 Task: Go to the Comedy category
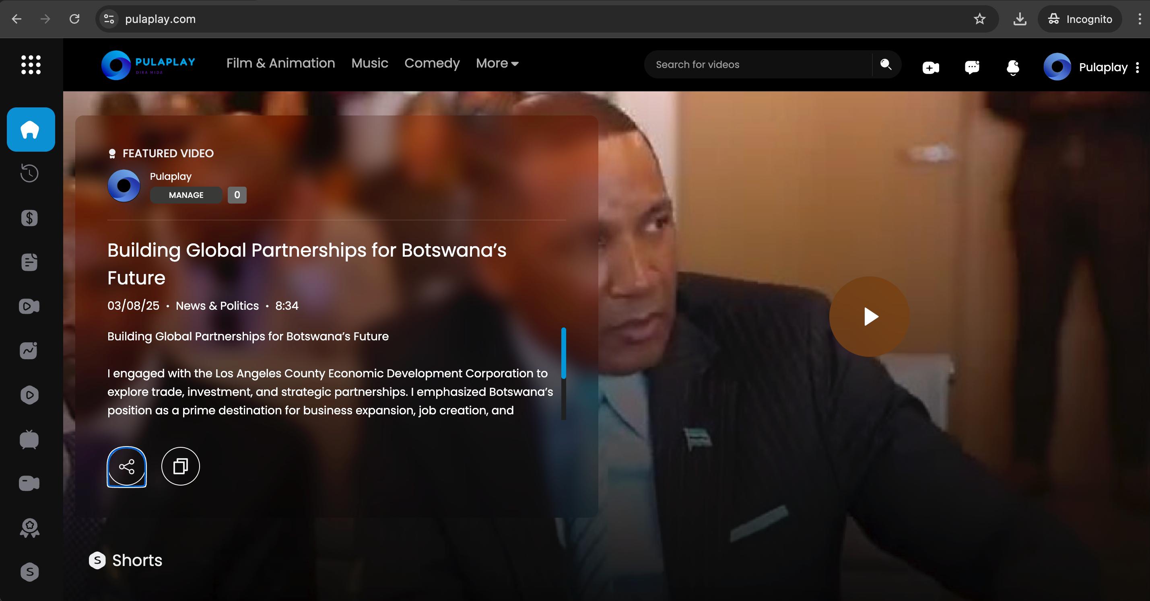(432, 63)
